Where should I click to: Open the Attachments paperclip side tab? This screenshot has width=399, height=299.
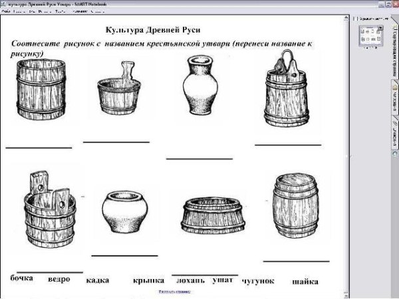click(394, 133)
